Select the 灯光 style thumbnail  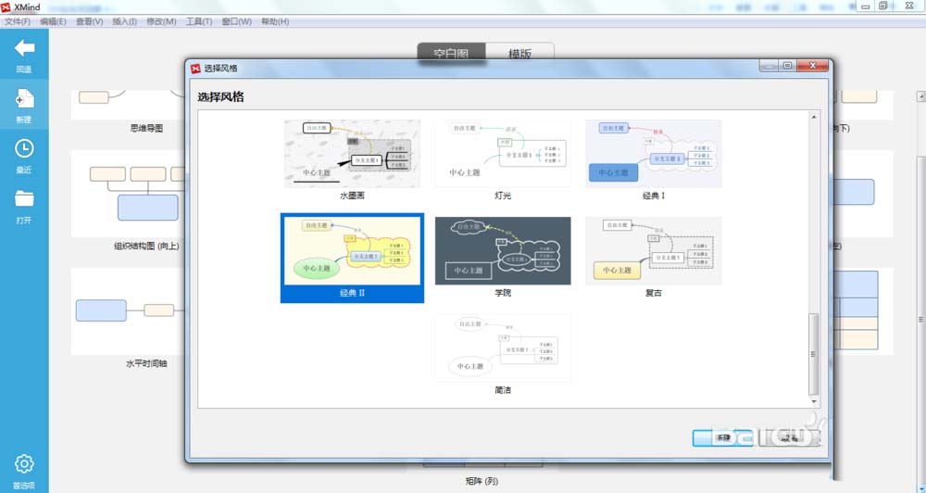(503, 154)
